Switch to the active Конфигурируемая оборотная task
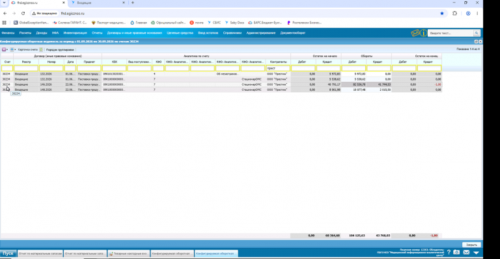This screenshot has width=500, height=259. click(x=216, y=253)
